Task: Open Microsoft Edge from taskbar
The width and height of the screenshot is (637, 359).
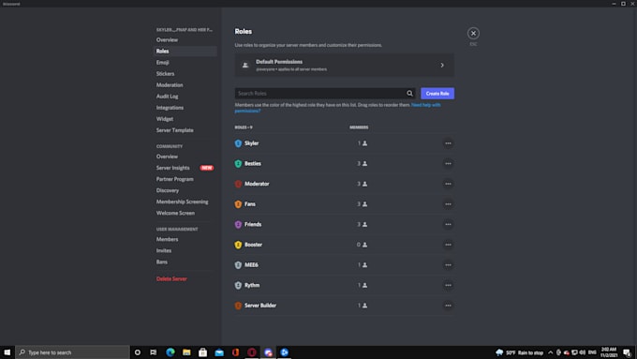Action: tap(170, 352)
